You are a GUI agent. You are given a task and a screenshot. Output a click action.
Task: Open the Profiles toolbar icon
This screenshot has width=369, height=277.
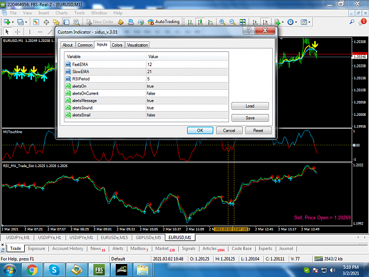(x=20, y=22)
